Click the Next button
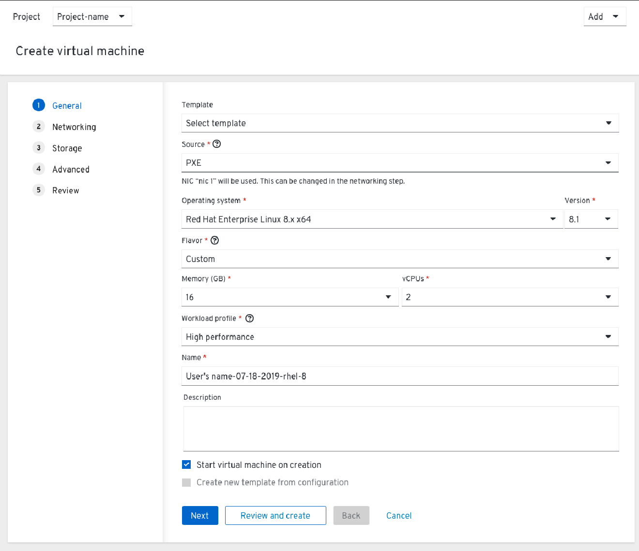 200,515
